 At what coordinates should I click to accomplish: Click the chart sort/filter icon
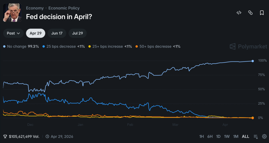click(256, 136)
